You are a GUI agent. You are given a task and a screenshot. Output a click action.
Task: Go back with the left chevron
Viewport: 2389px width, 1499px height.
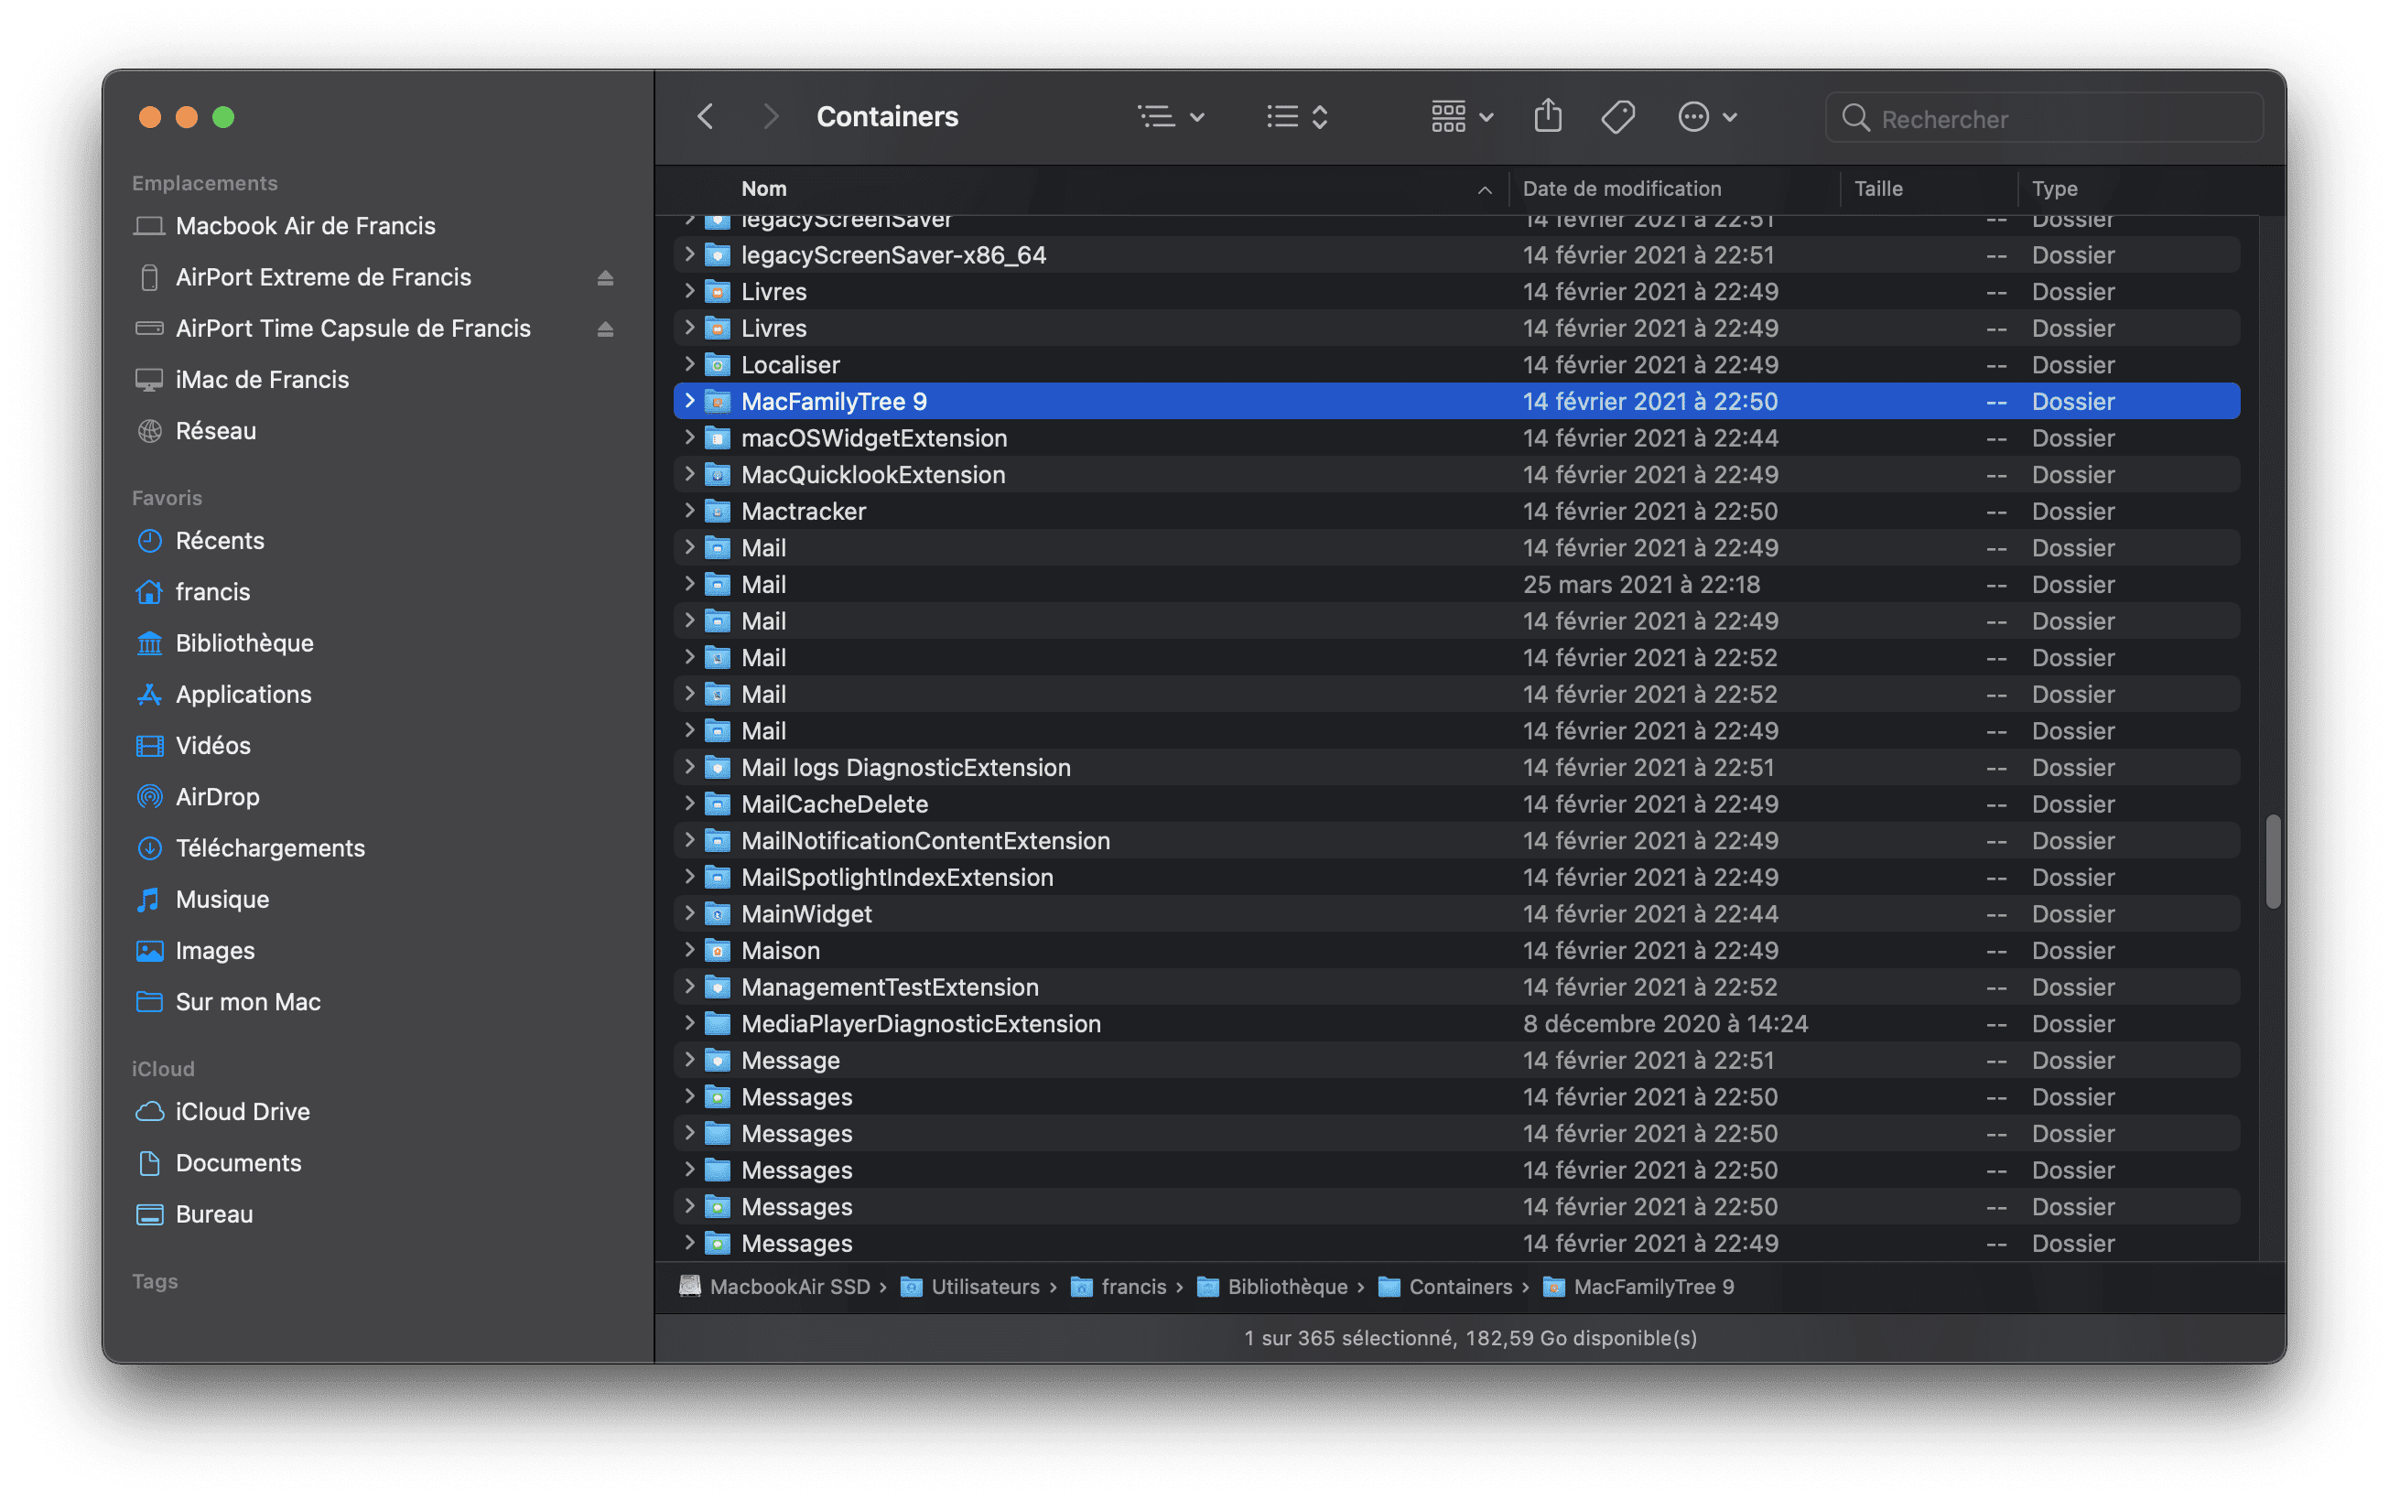pyautogui.click(x=705, y=117)
